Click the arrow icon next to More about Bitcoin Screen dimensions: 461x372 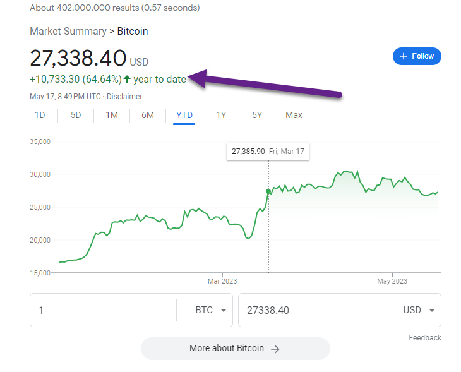pyautogui.click(x=275, y=349)
